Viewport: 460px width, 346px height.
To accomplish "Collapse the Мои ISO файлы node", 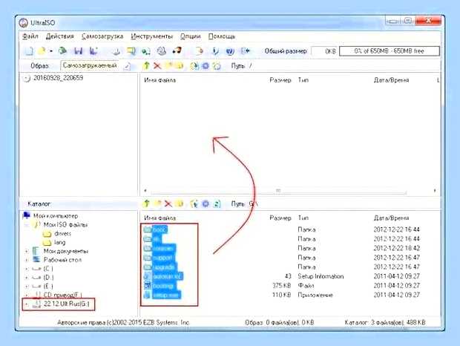I will pos(27,225).
